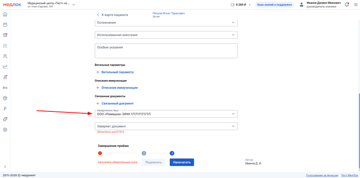Open the calendar schedule sidebar icon
Image resolution: width=360 pixels, height=178 pixels.
coord(5,25)
